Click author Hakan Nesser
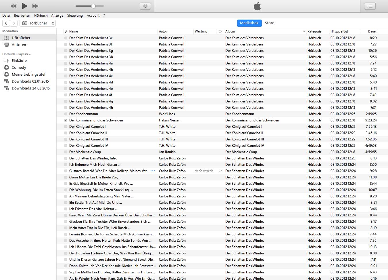This screenshot has height=280, width=388. [169, 120]
